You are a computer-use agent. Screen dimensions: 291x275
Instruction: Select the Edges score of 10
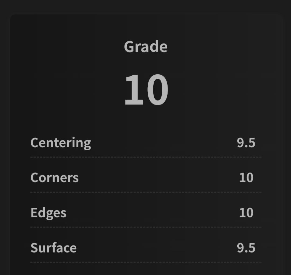246,213
